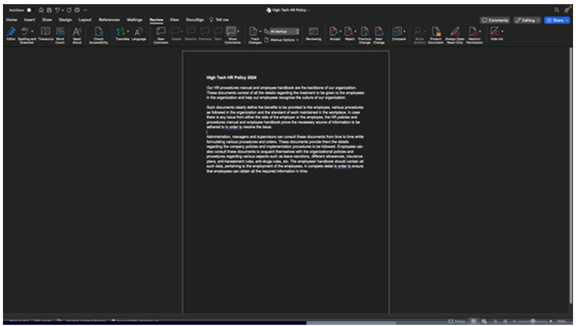Click the Save icon in title bar

[49, 10]
